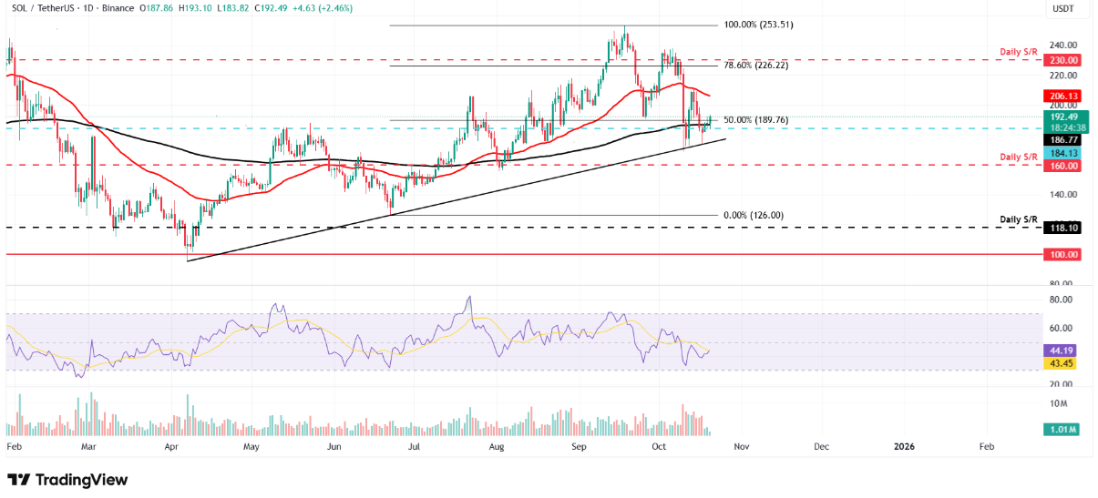Viewport: 1098px width, 498px height.
Task: Select the 50.00% (189.76) Fibonacci label
Action: [755, 120]
